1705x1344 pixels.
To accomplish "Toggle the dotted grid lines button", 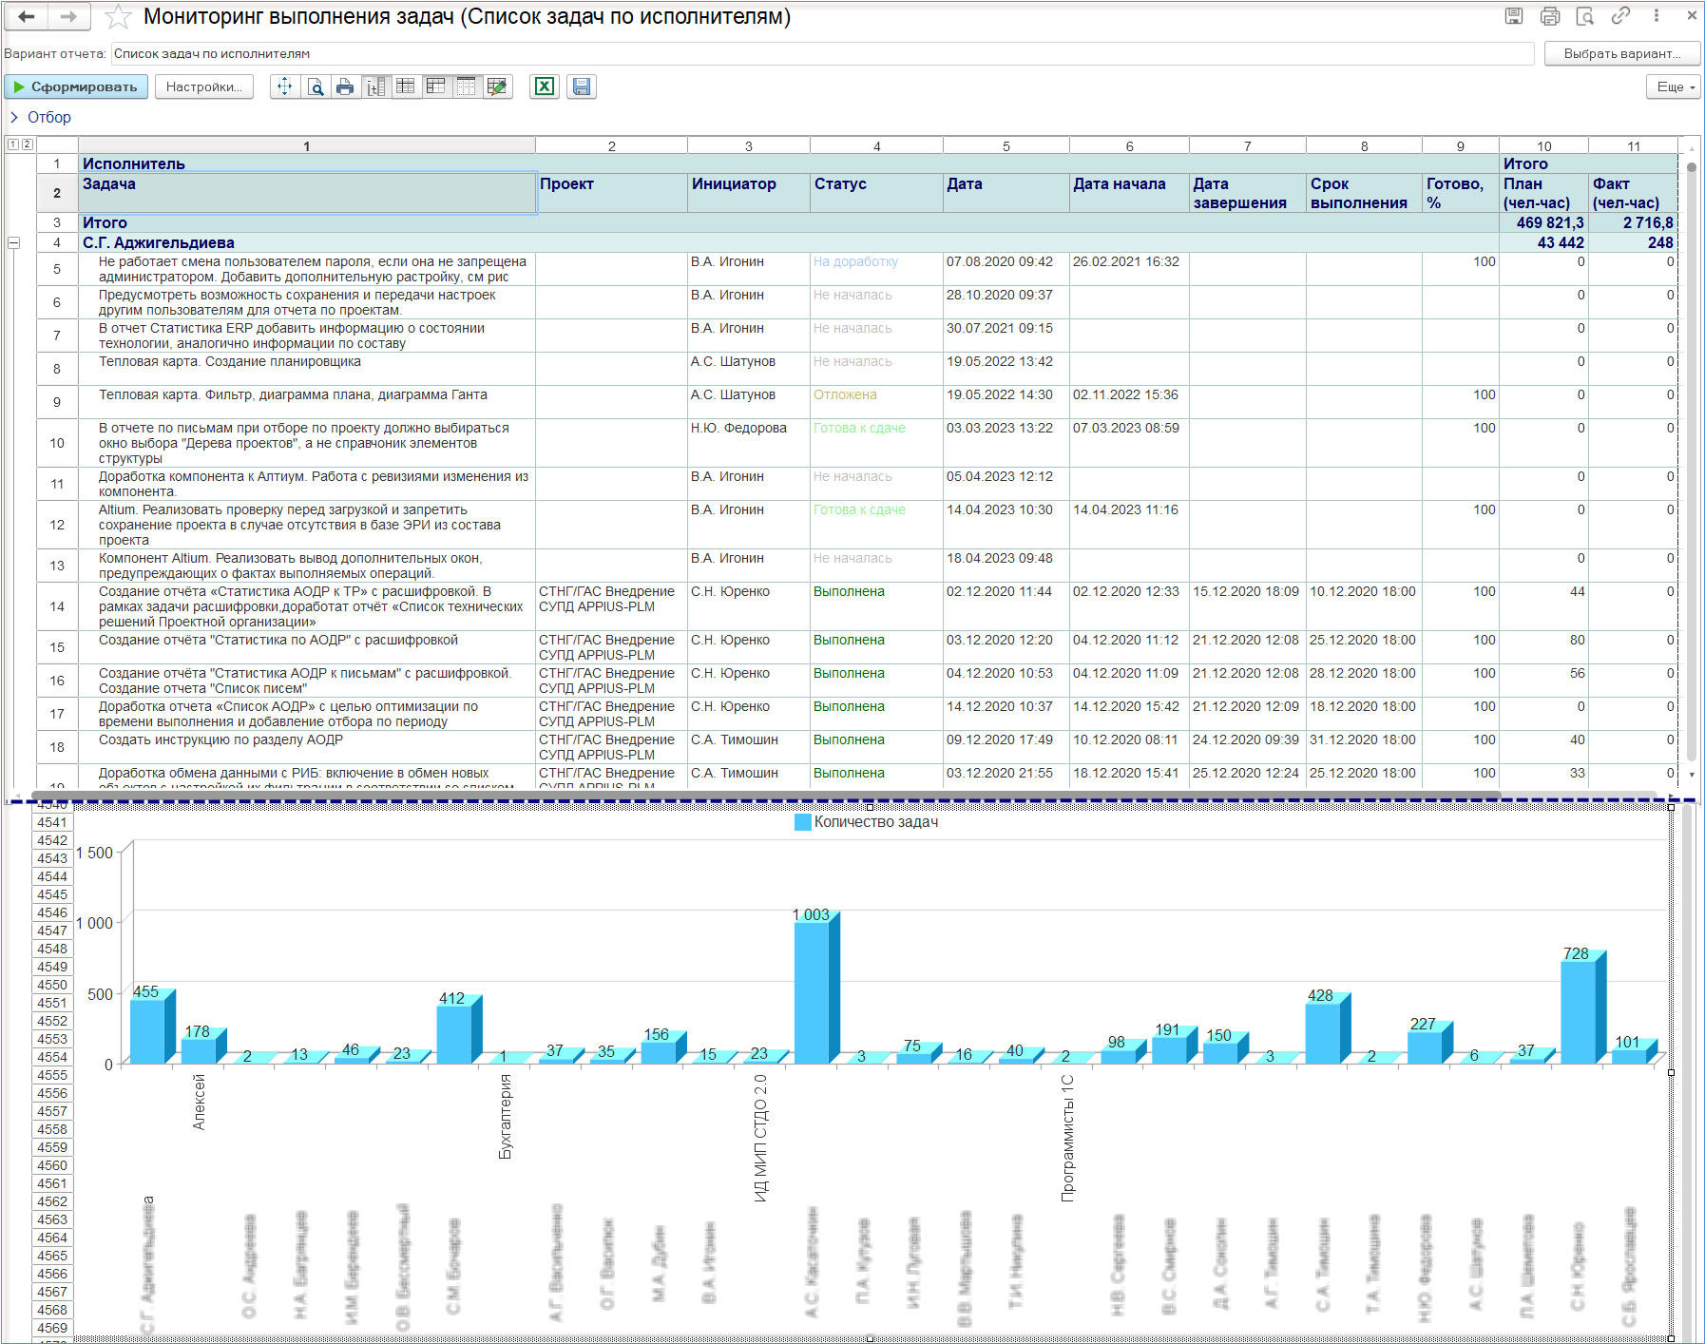I will [466, 86].
